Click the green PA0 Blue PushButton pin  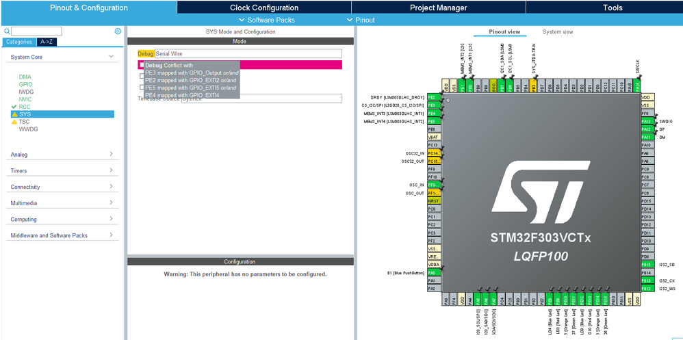(435, 273)
